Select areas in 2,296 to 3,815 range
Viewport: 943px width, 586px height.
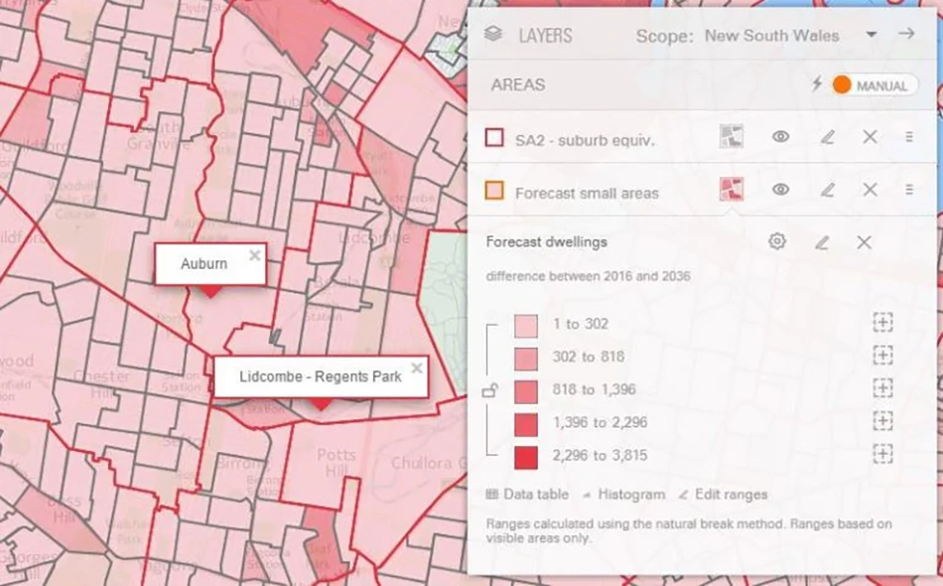[882, 454]
